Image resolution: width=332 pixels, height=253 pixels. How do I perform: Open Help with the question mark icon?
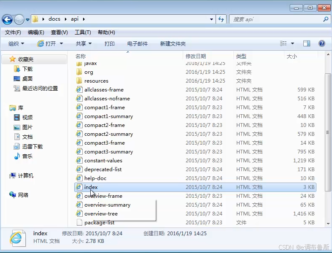(321, 43)
